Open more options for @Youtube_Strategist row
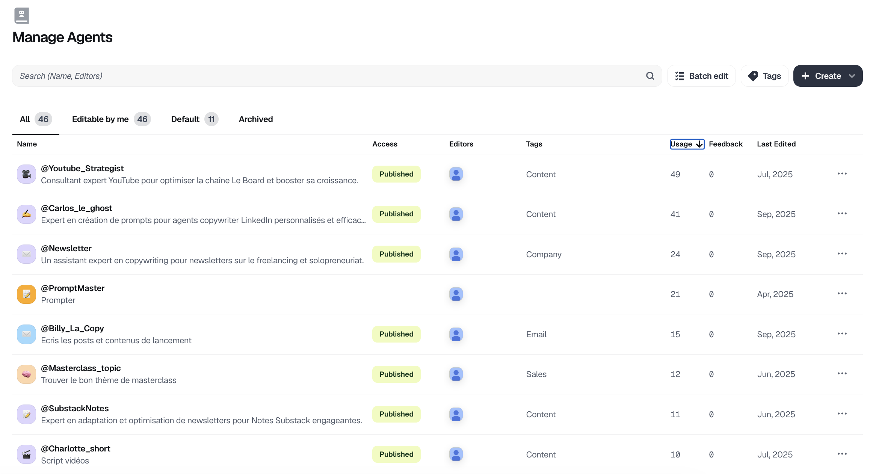Screen dimensions: 873x474 click(842, 174)
